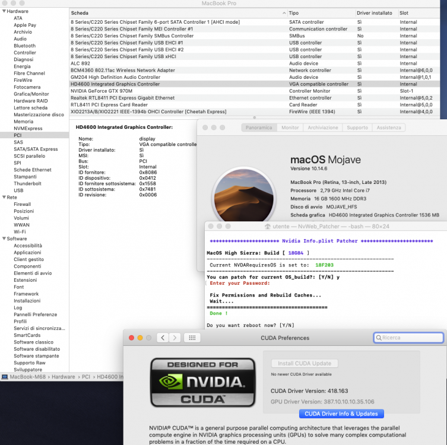Collapse the Rete section triangle
Image resolution: width=447 pixels, height=445 pixels.
[x=4, y=197]
